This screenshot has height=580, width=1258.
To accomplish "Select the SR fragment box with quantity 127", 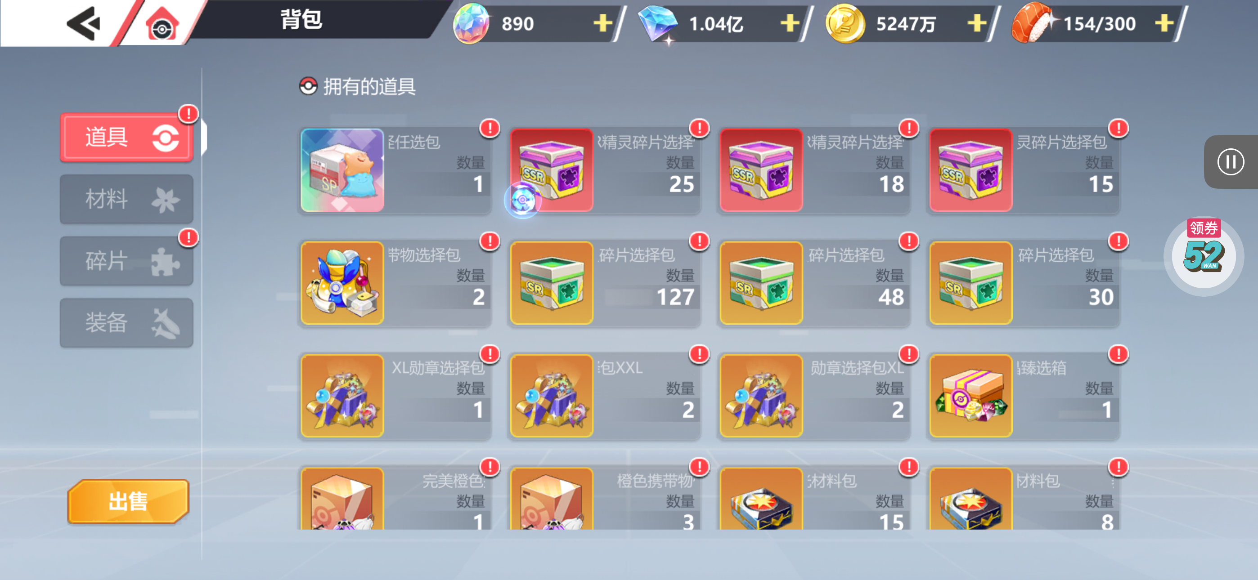I will 605,283.
